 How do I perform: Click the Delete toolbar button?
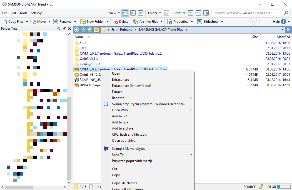tap(121, 22)
